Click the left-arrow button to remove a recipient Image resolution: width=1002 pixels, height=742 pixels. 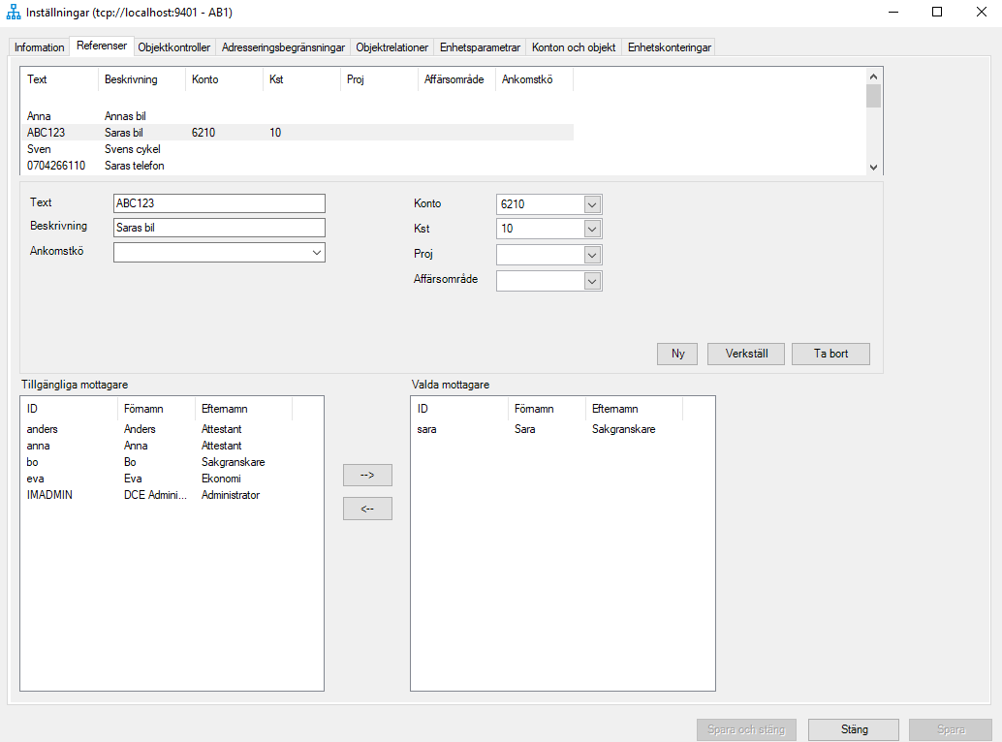pyautogui.click(x=367, y=508)
